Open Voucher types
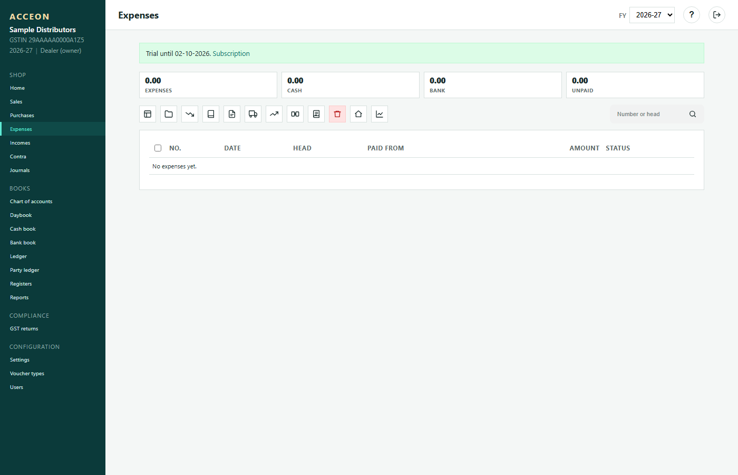 53,374
